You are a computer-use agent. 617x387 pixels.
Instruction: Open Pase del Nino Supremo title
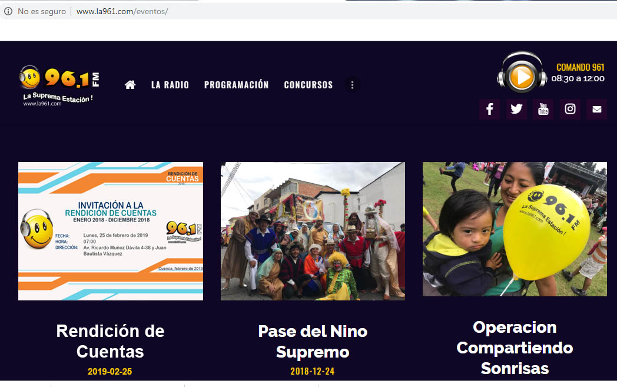313,341
